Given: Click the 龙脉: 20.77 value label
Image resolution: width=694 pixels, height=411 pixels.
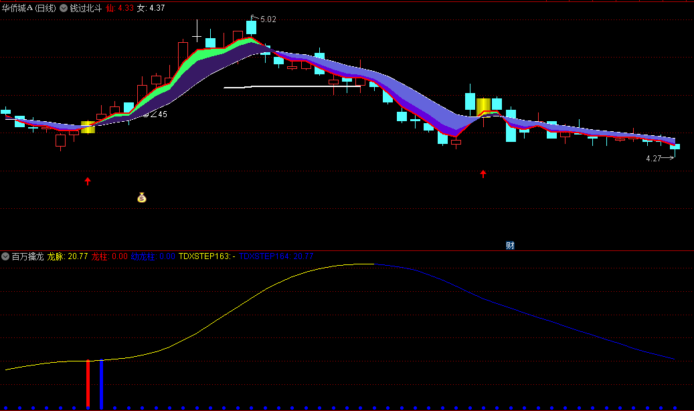Looking at the screenshot, I should pos(68,256).
